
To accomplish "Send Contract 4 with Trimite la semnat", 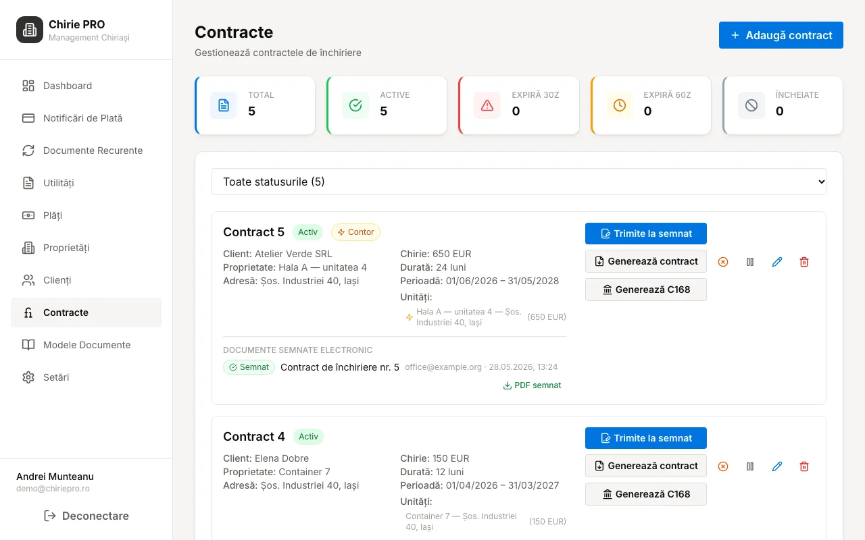I will (646, 438).
